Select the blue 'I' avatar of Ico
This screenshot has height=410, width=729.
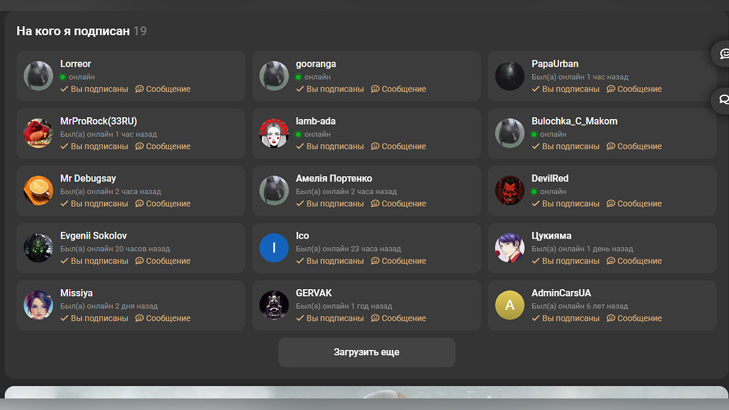pos(274,248)
